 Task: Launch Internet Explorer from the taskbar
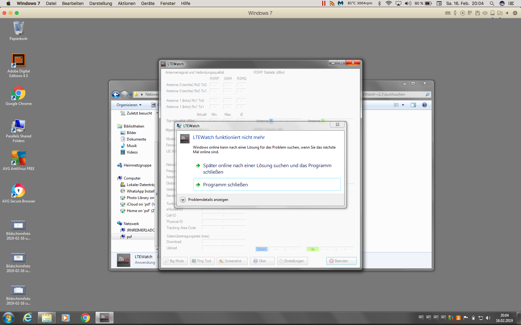pyautogui.click(x=28, y=318)
